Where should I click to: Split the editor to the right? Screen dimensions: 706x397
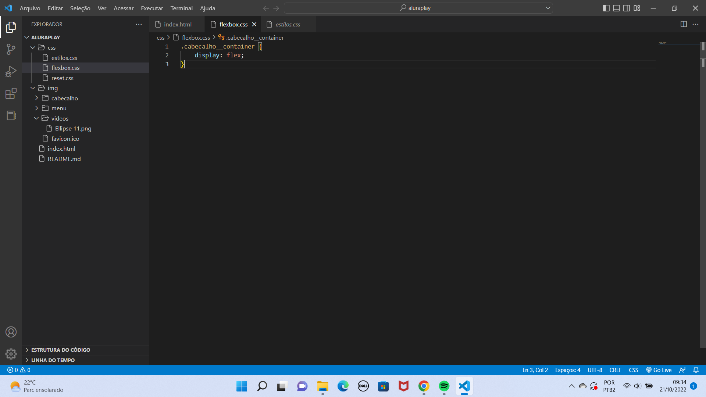coord(684,24)
